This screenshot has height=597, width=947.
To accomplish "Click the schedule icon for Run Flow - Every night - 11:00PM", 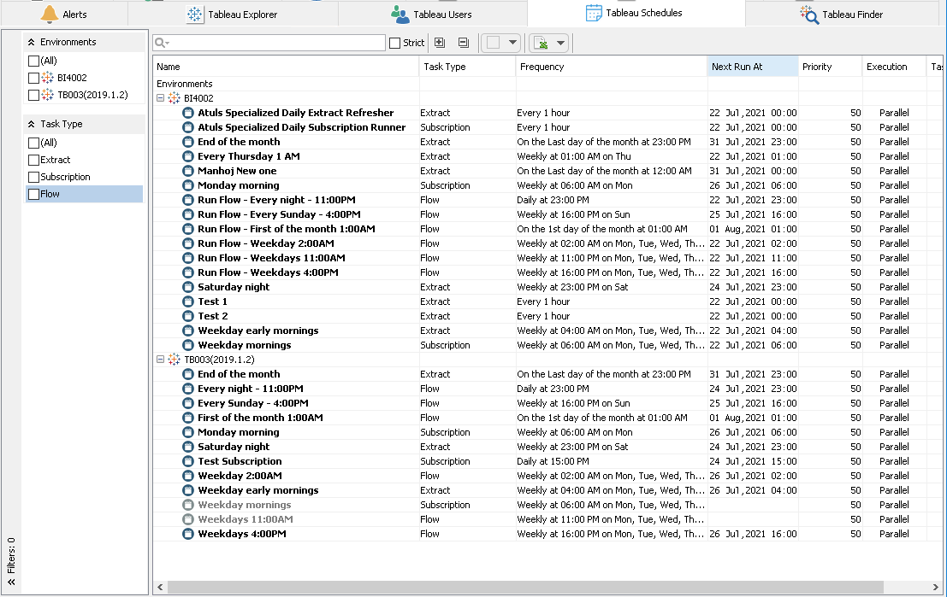I will [x=188, y=200].
